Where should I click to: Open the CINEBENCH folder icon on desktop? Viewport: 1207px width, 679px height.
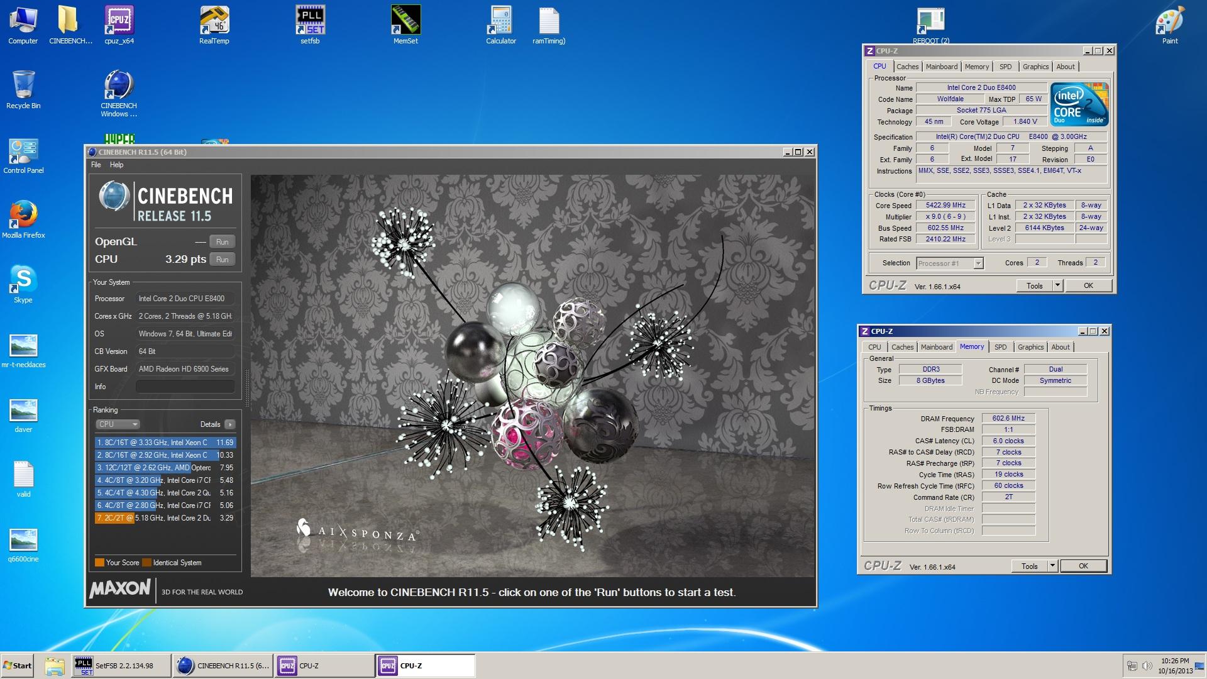(x=70, y=25)
